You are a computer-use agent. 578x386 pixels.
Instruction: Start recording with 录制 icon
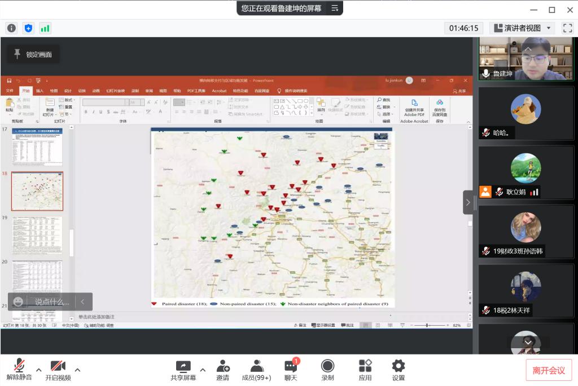(327, 370)
